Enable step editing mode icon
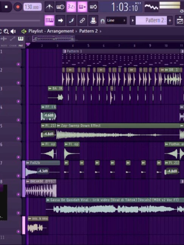Viewport: 184px width, 245px height. point(71,20)
